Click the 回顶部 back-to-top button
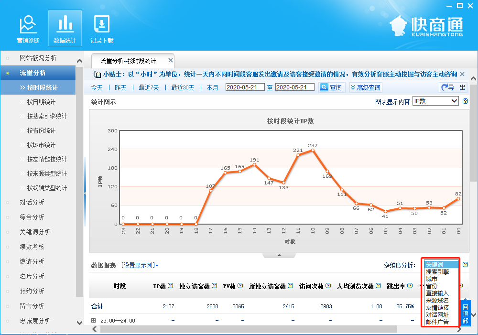Screen dimensions: 478x335 pyautogui.click(x=465, y=313)
